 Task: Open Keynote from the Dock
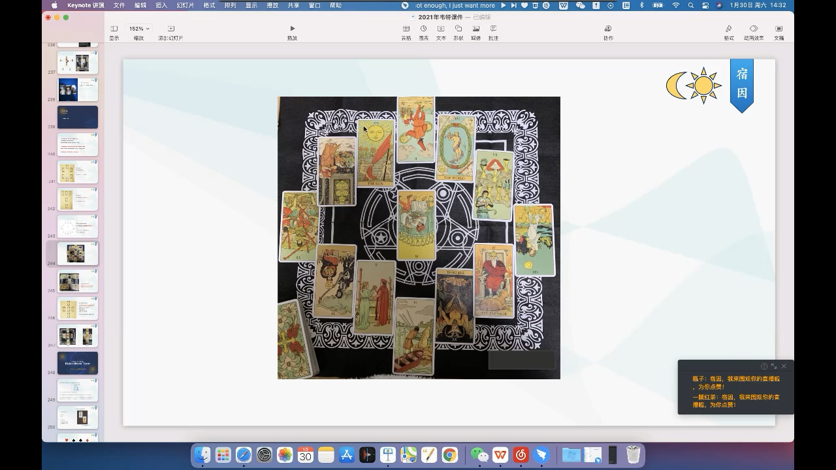(388, 455)
